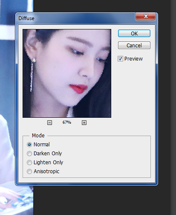The width and height of the screenshot is (176, 215).
Task: Click the Diffuse dialog title bar
Action: click(75, 18)
